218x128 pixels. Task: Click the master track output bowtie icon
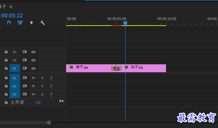tap(61, 101)
